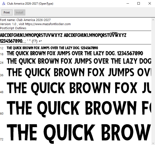Click the size label '24'
The height and width of the screenshot is (145, 155).
pos(2,63)
